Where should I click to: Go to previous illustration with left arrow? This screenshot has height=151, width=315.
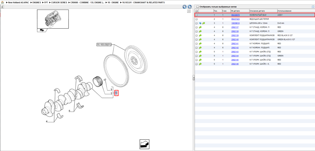click(184, 7)
